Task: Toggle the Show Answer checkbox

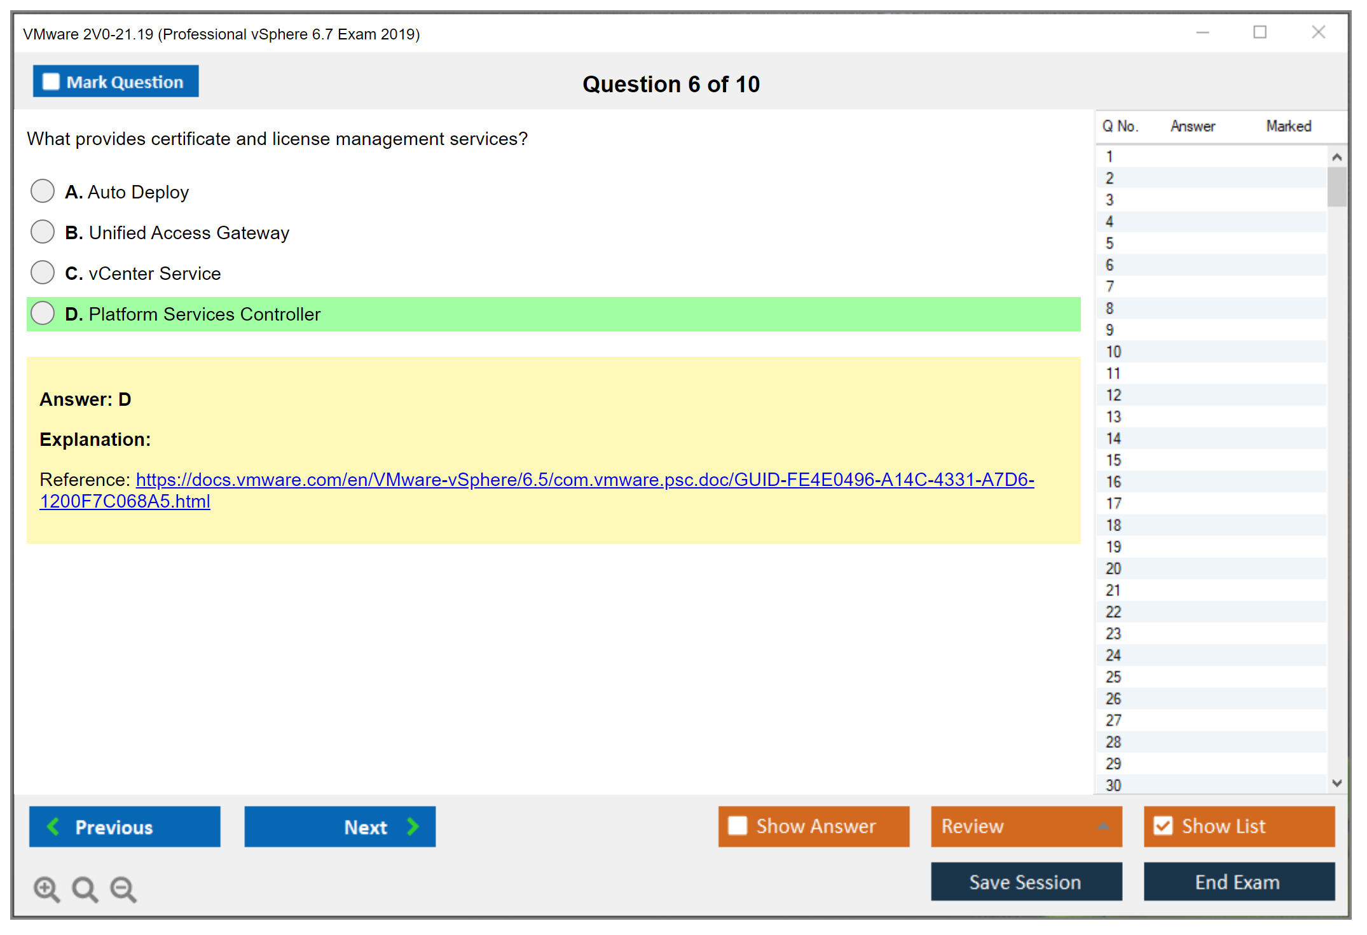Action: [738, 826]
